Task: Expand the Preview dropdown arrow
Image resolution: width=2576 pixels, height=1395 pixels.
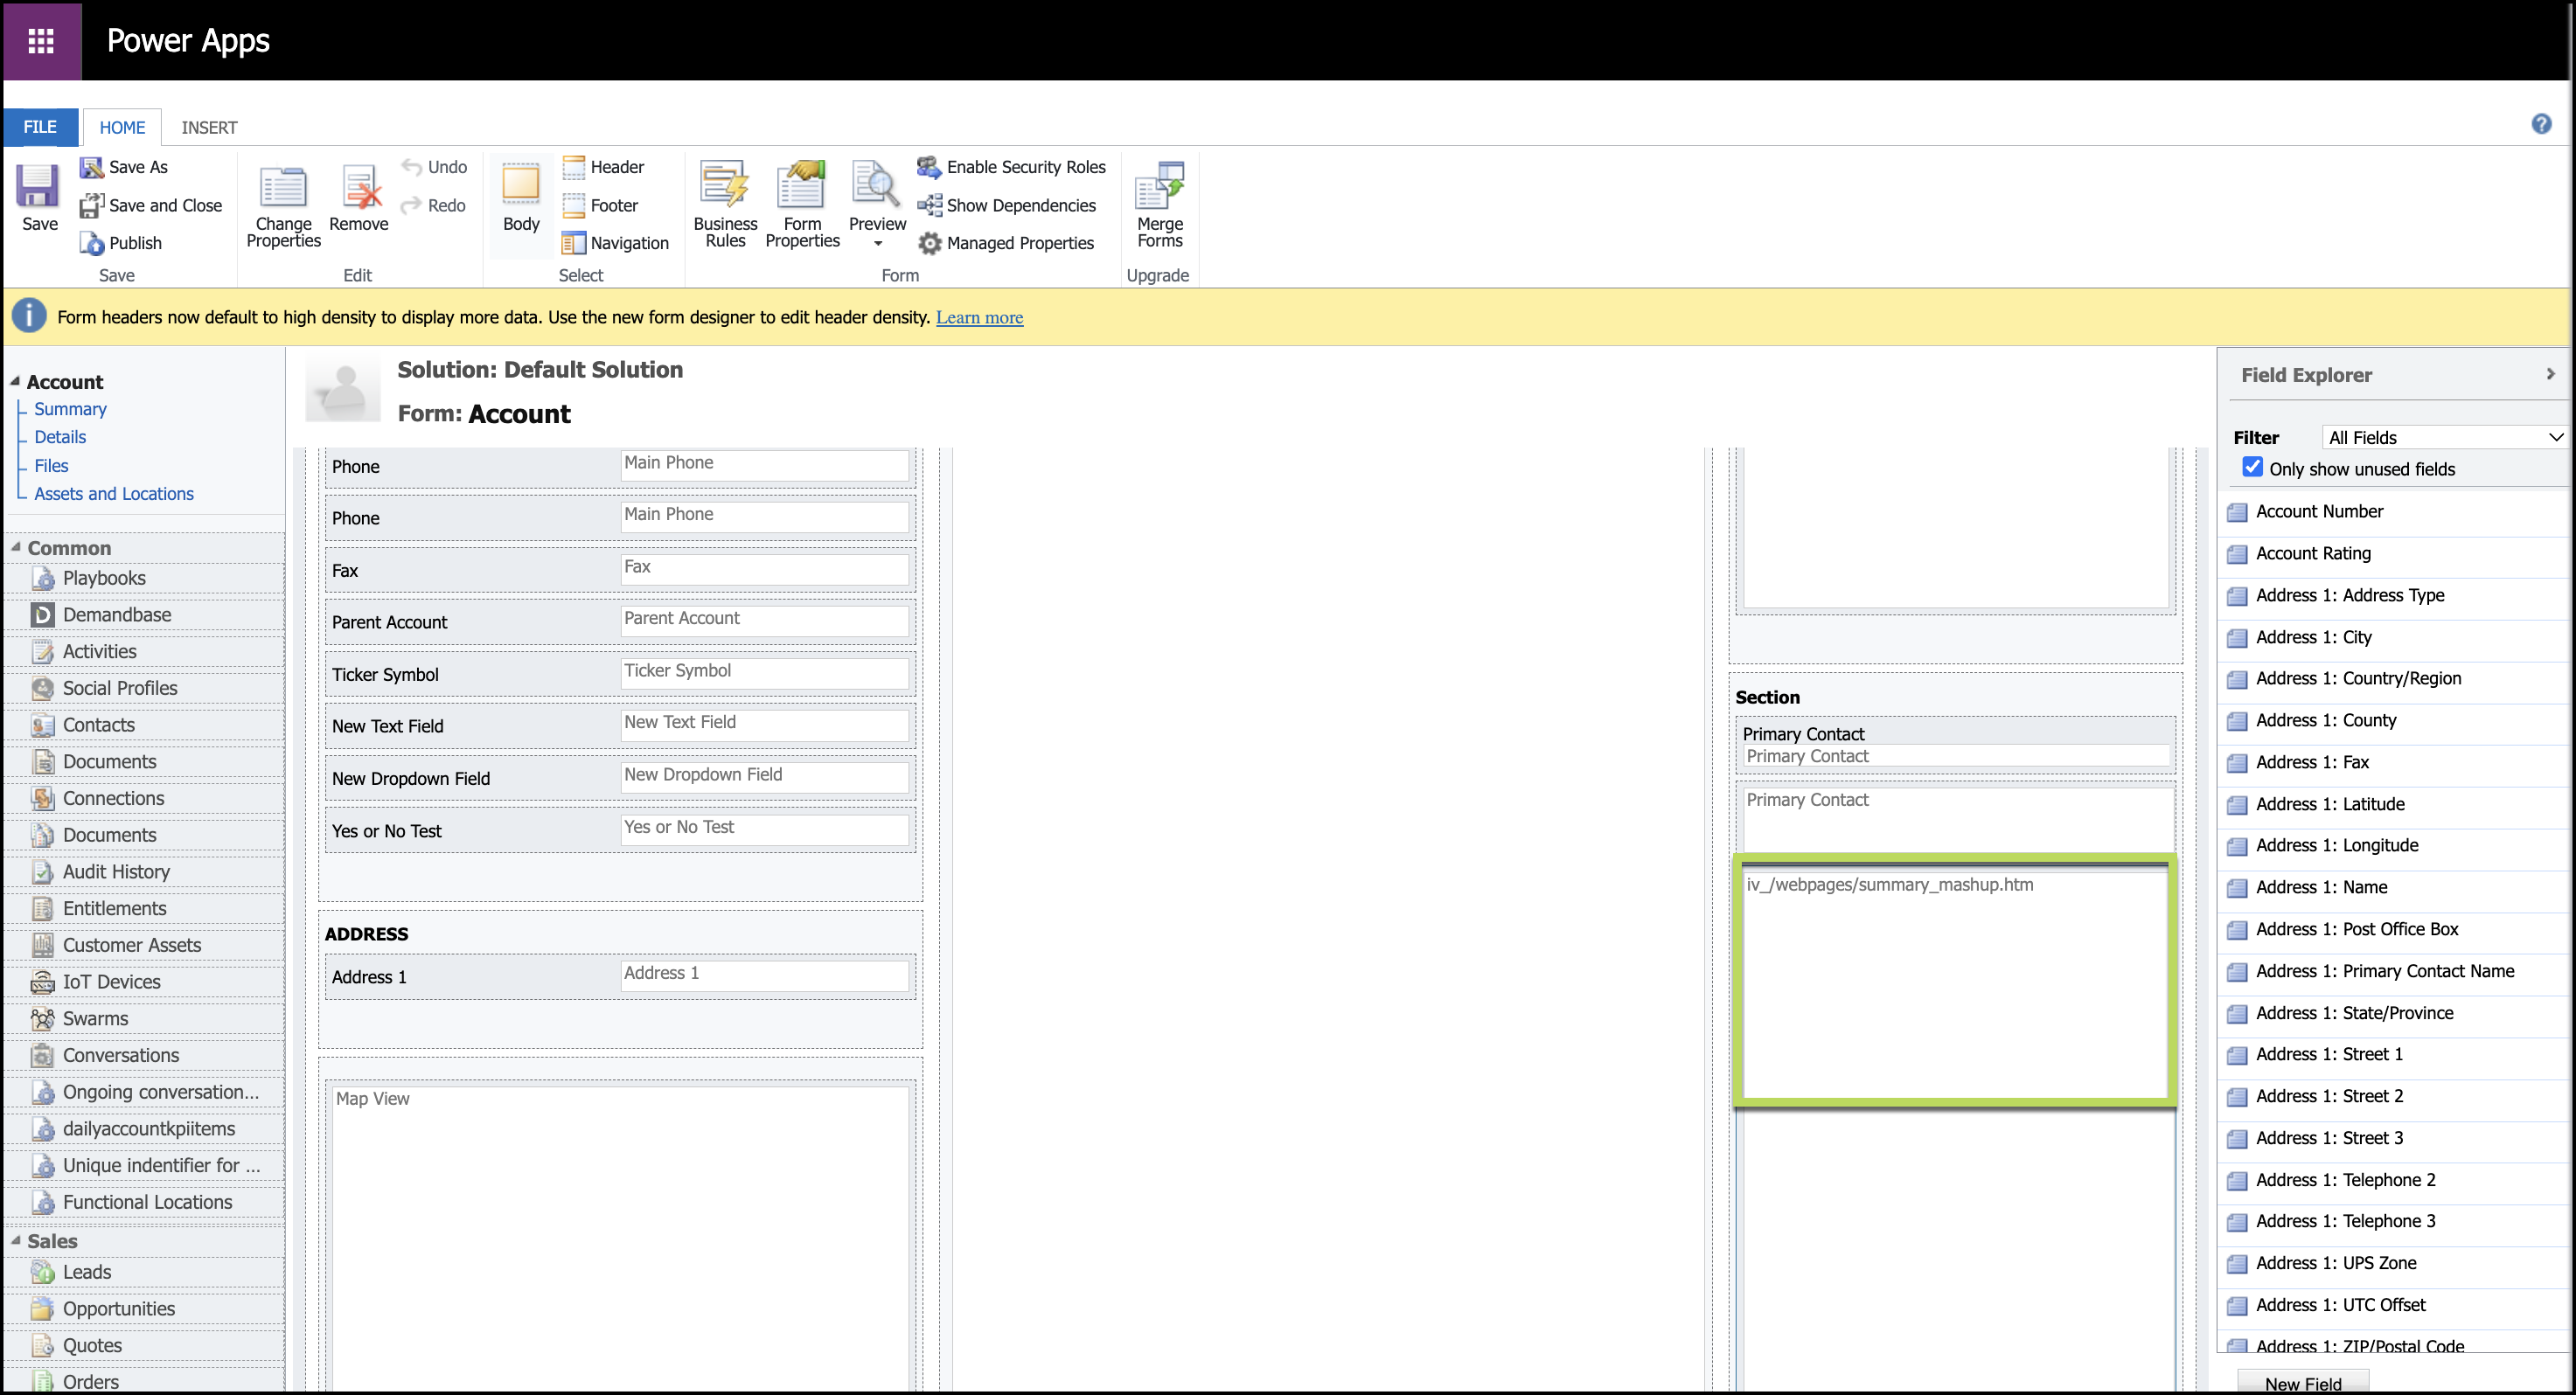Action: (877, 244)
